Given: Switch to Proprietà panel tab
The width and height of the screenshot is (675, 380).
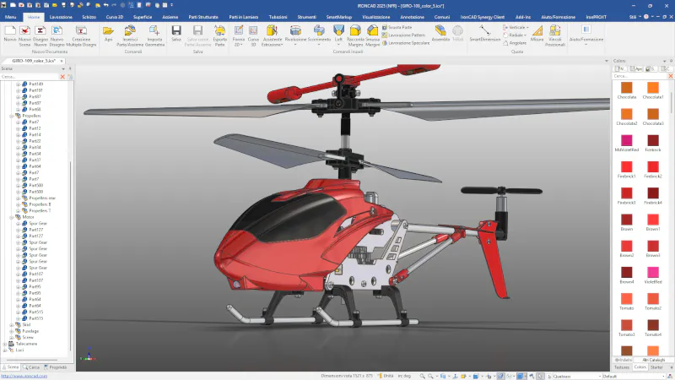Looking at the screenshot, I should point(57,367).
